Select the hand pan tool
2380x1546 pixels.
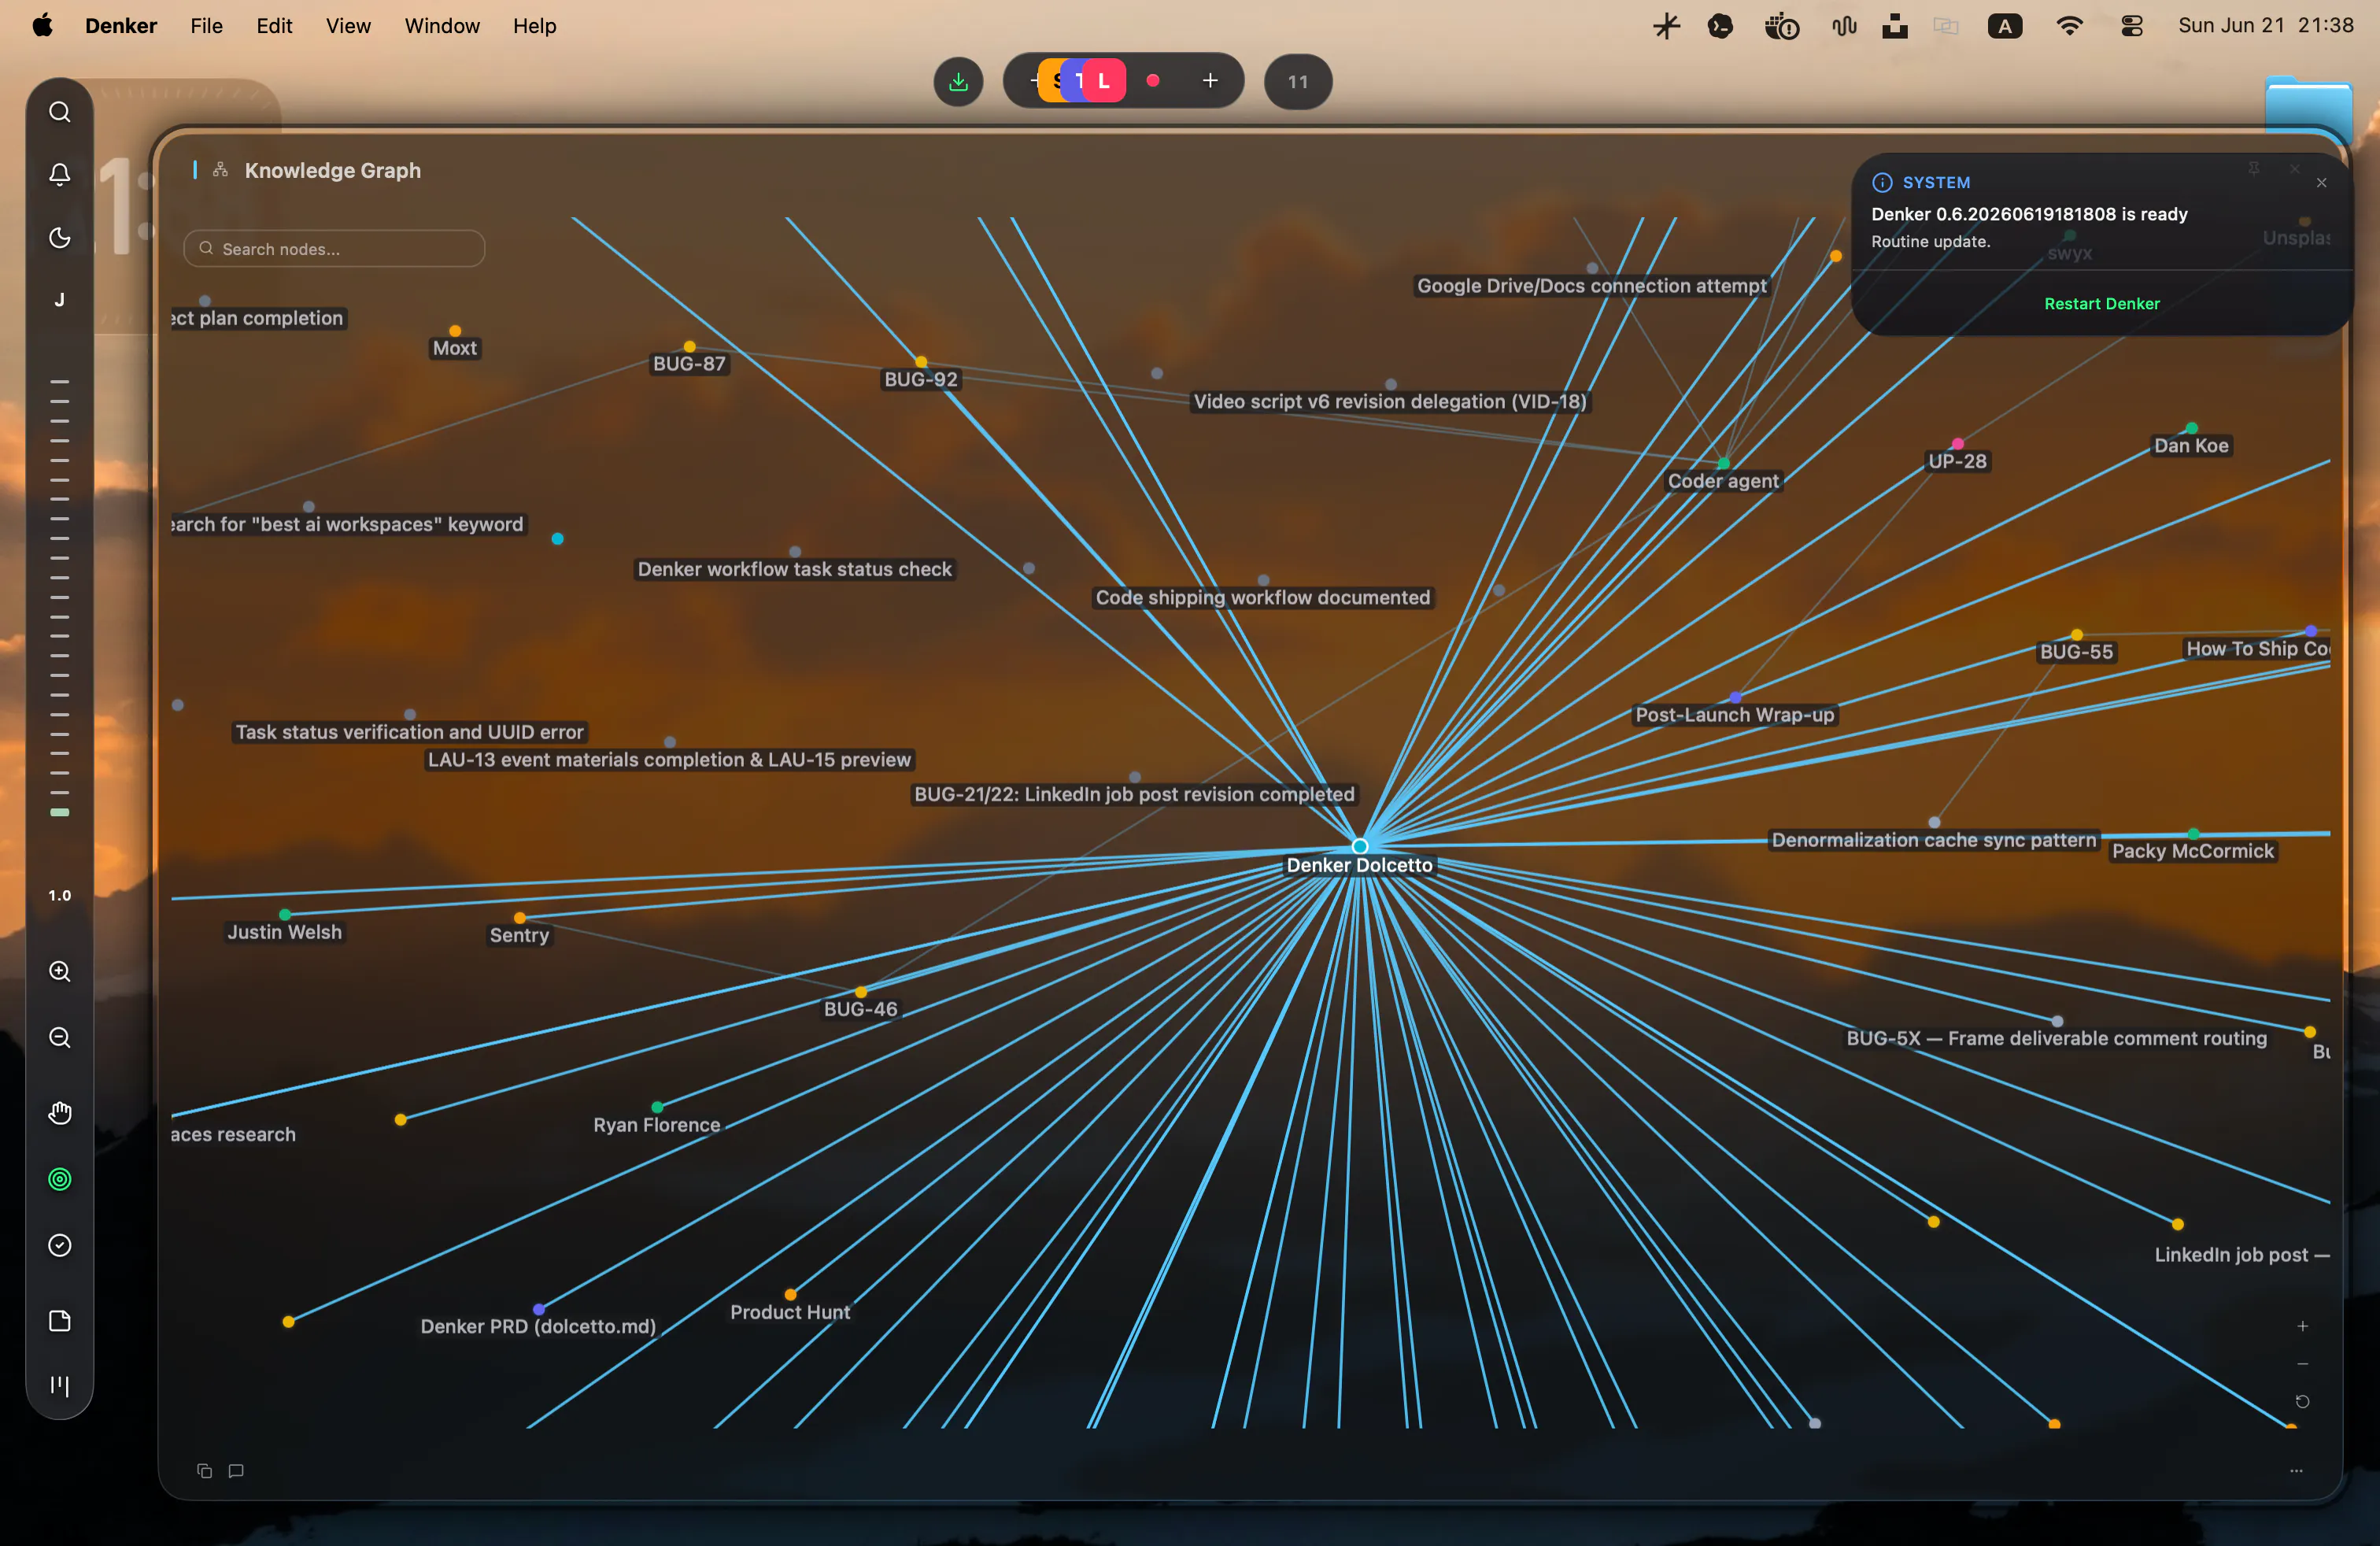coord(60,1113)
